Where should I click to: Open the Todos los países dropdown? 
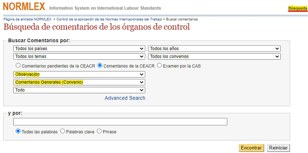[x=79, y=48]
